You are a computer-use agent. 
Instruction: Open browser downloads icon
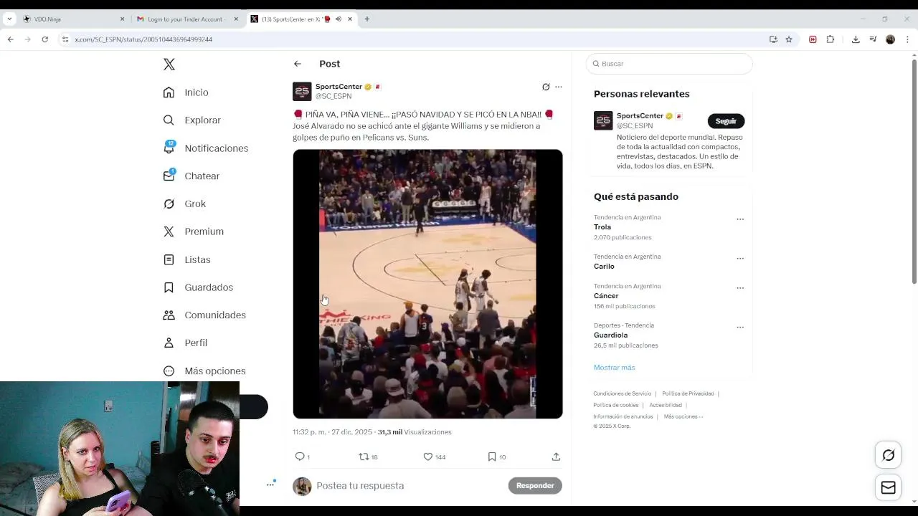[x=856, y=39]
